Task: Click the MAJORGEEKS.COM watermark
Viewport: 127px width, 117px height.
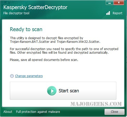Action: click(x=96, y=104)
